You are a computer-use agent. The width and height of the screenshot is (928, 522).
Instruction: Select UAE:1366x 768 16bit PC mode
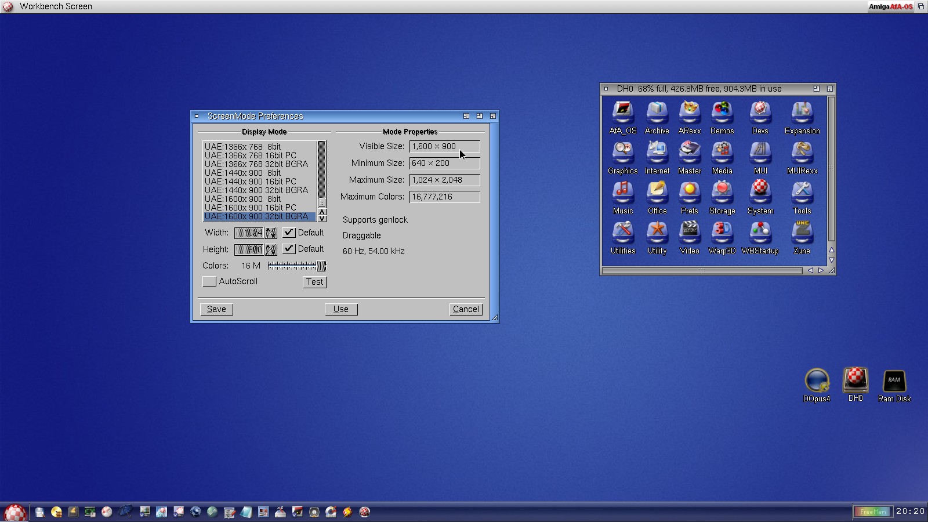pyautogui.click(x=251, y=155)
